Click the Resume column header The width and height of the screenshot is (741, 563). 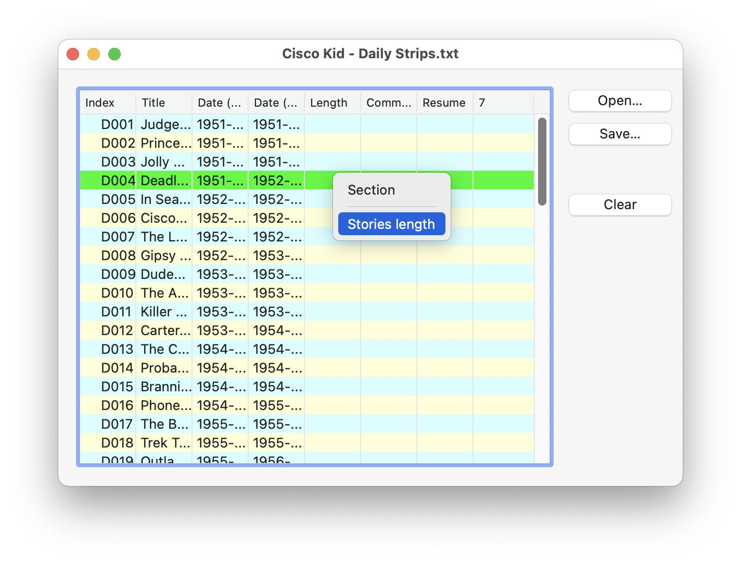444,103
